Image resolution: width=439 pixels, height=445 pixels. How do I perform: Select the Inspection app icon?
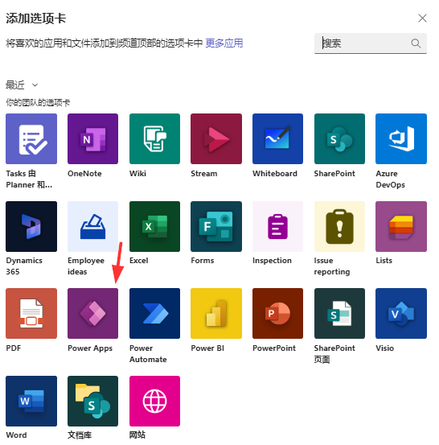click(x=277, y=226)
